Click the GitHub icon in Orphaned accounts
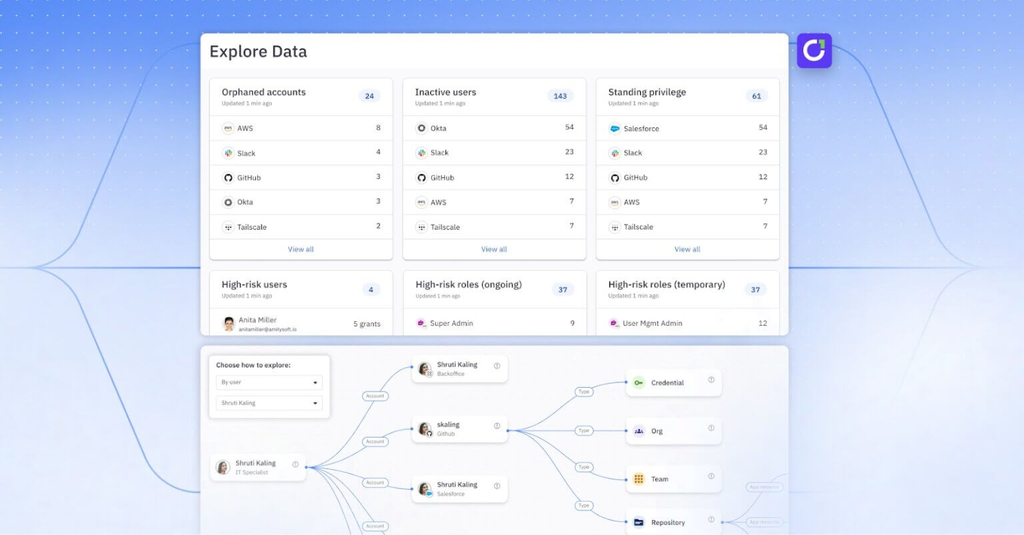This screenshot has height=535, width=1024. tap(227, 177)
